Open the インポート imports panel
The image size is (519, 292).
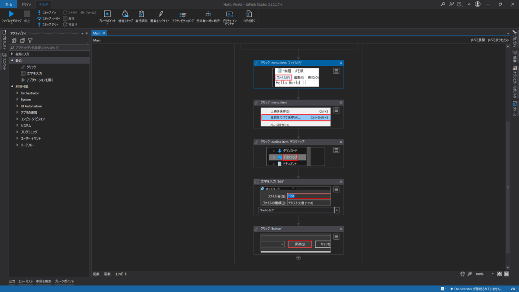121,274
